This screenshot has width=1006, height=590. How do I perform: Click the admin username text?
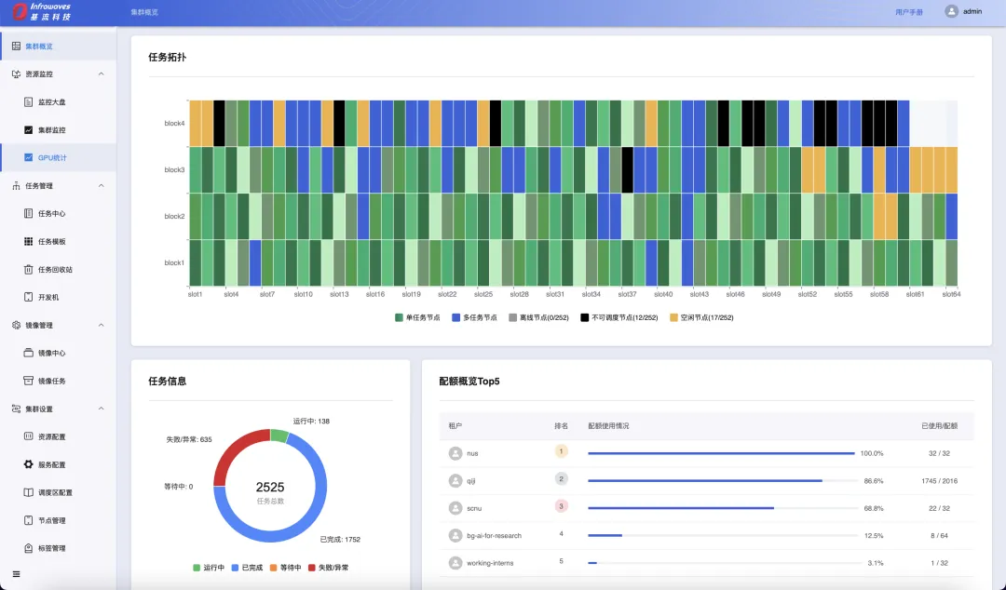972,11
